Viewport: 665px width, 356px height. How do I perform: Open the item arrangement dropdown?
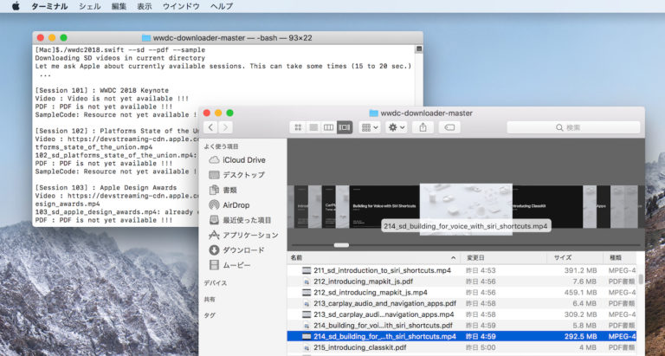click(x=370, y=127)
